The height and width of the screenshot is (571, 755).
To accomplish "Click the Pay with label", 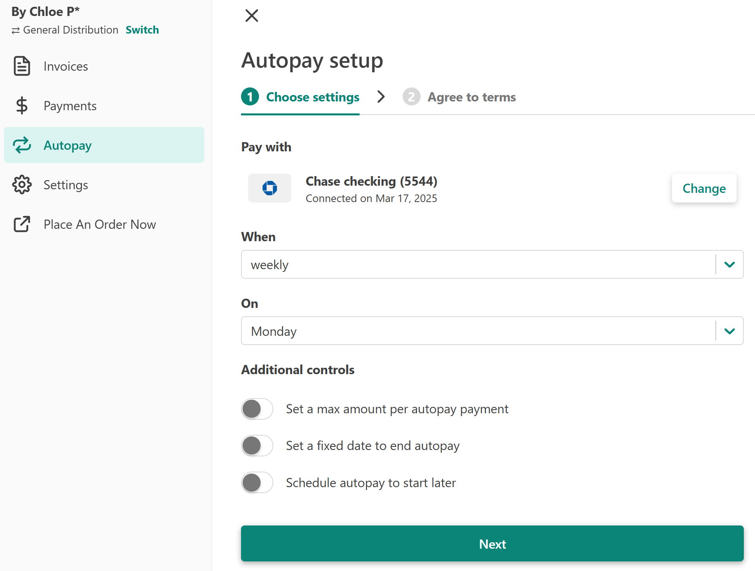I will [266, 147].
